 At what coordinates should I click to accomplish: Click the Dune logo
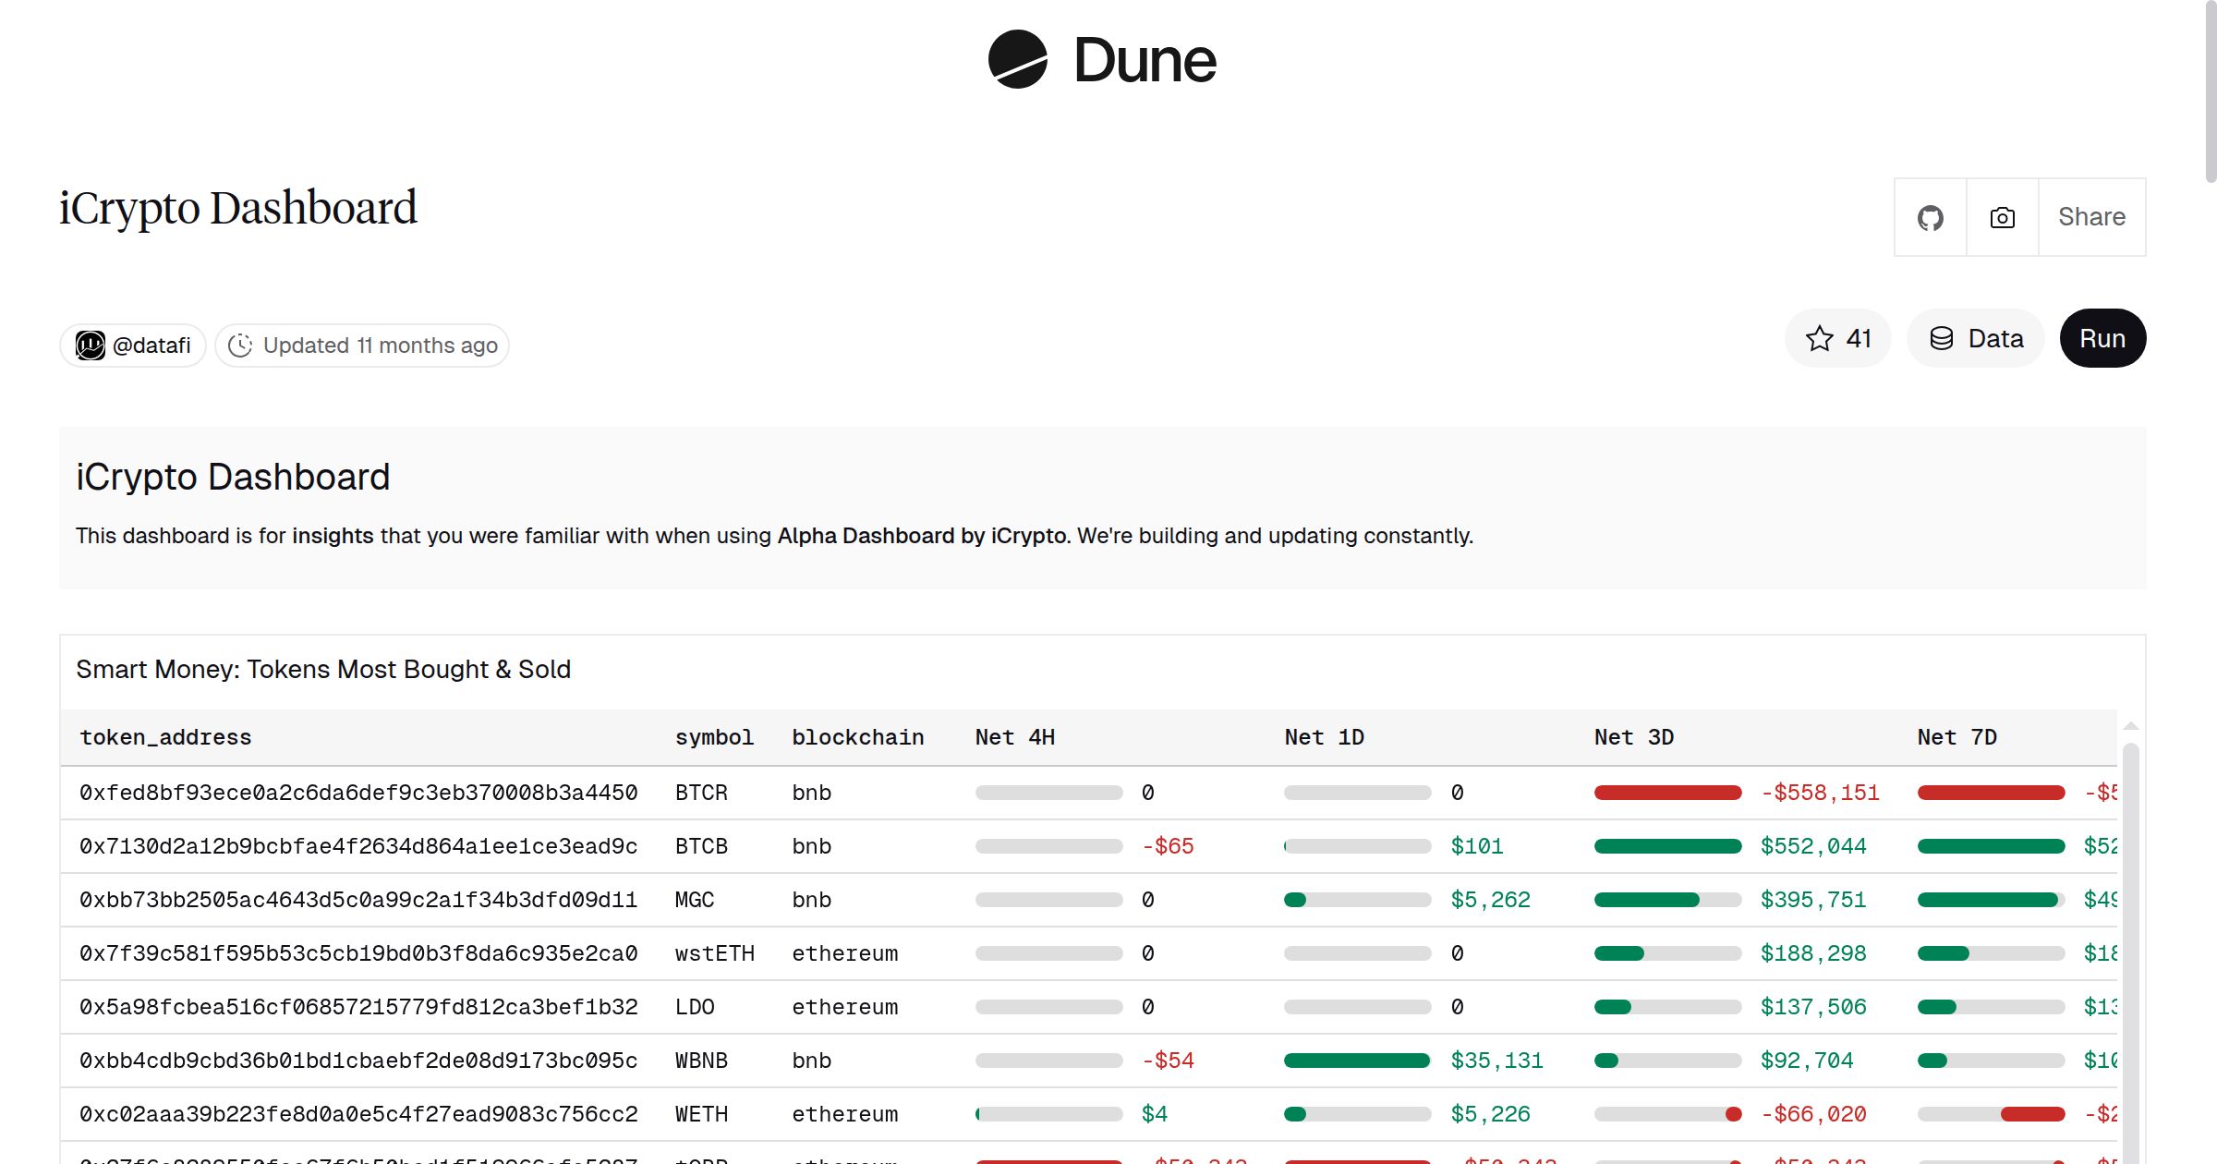click(x=1102, y=59)
